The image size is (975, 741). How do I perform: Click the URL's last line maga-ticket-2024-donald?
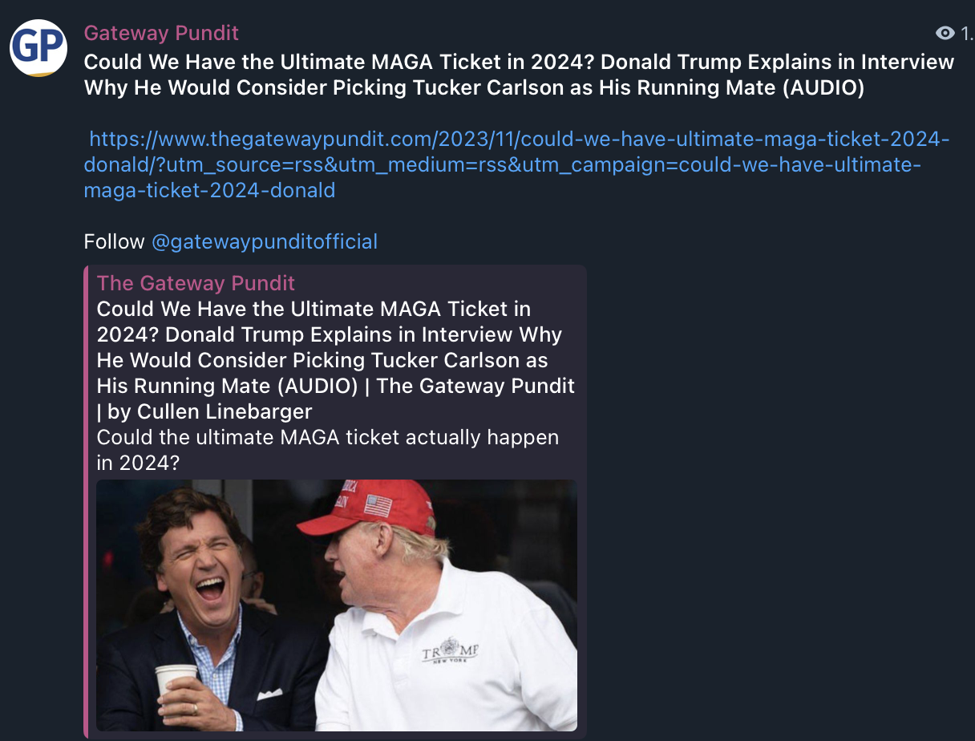point(209,190)
